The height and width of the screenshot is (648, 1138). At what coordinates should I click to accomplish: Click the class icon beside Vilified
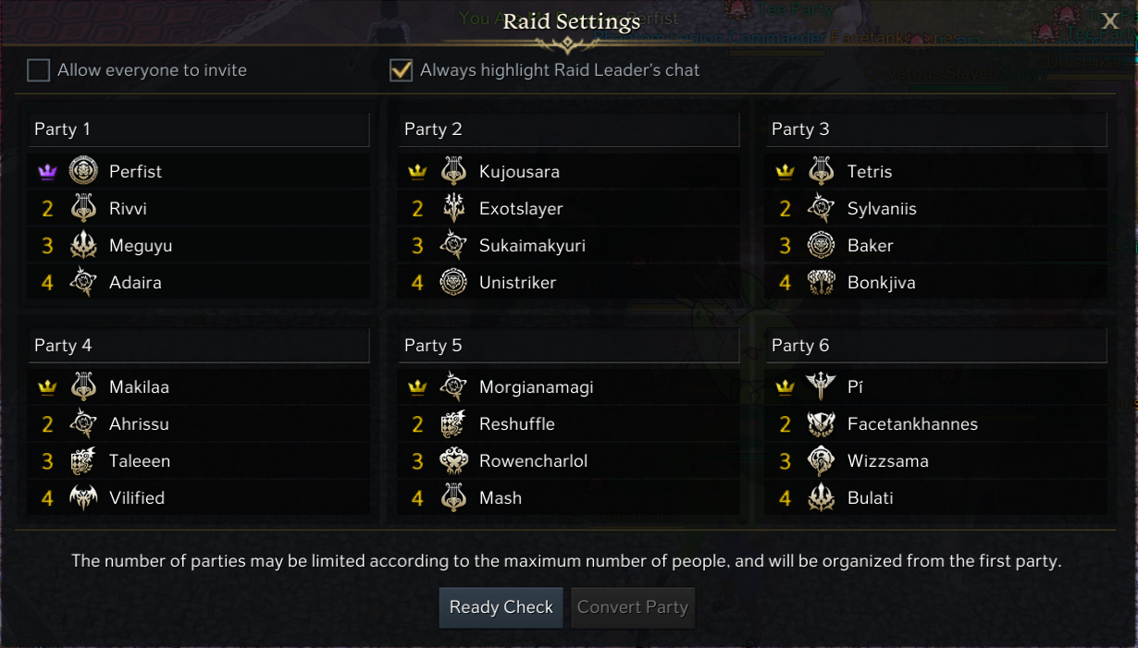click(83, 497)
